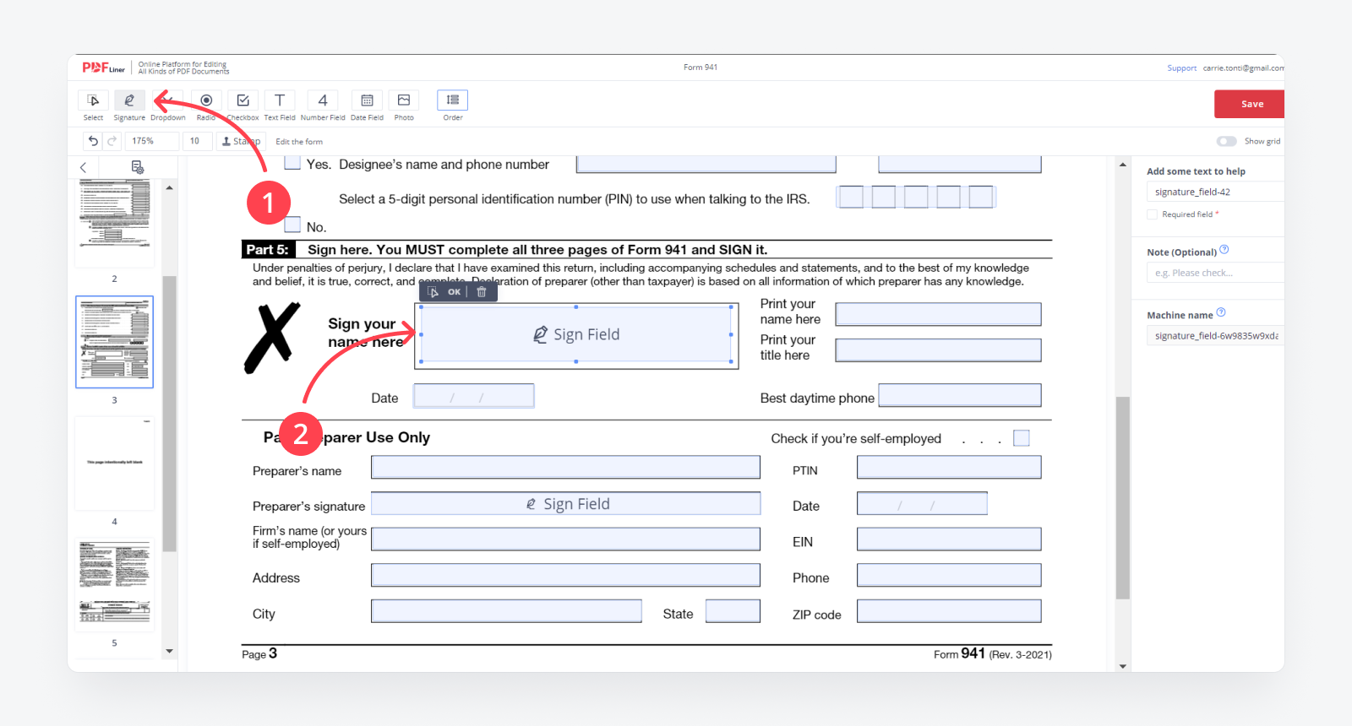Open the page 5 thumbnail
The width and height of the screenshot is (1352, 726).
click(115, 584)
